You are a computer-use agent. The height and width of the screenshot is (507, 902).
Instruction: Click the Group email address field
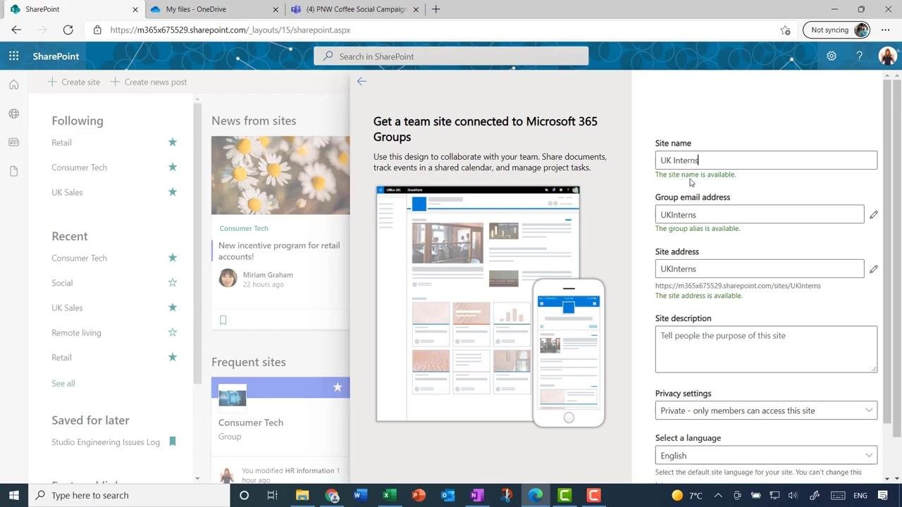pos(760,215)
